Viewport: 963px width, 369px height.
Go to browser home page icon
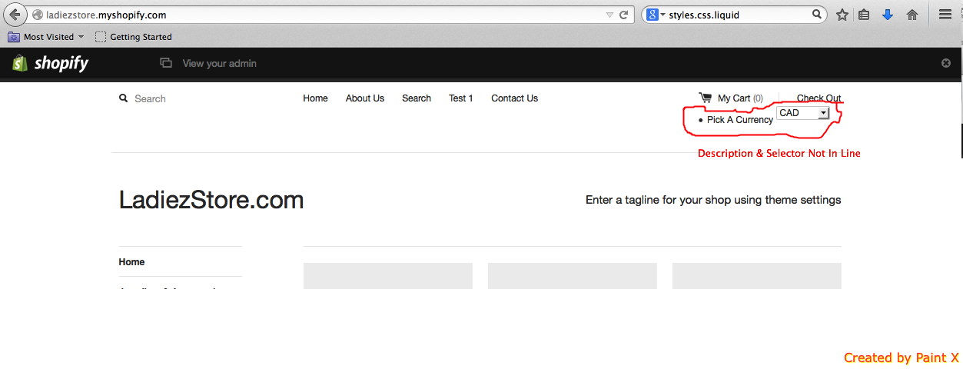(x=912, y=15)
